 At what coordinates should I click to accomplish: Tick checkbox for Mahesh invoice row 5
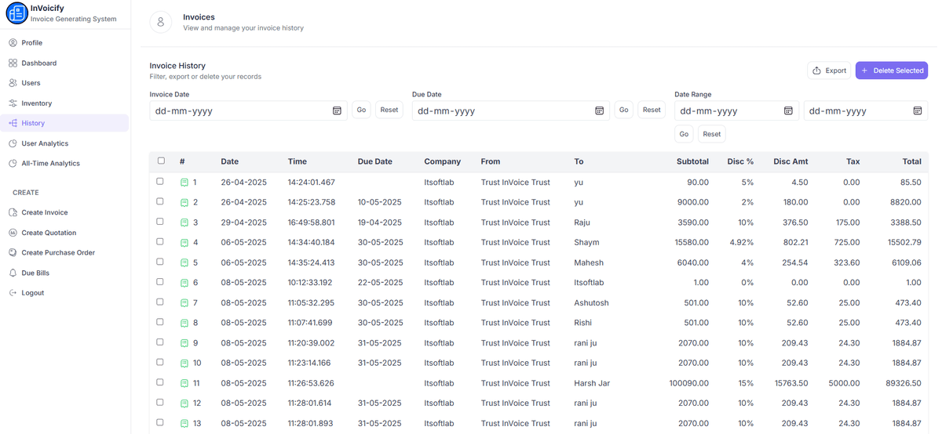tap(160, 262)
